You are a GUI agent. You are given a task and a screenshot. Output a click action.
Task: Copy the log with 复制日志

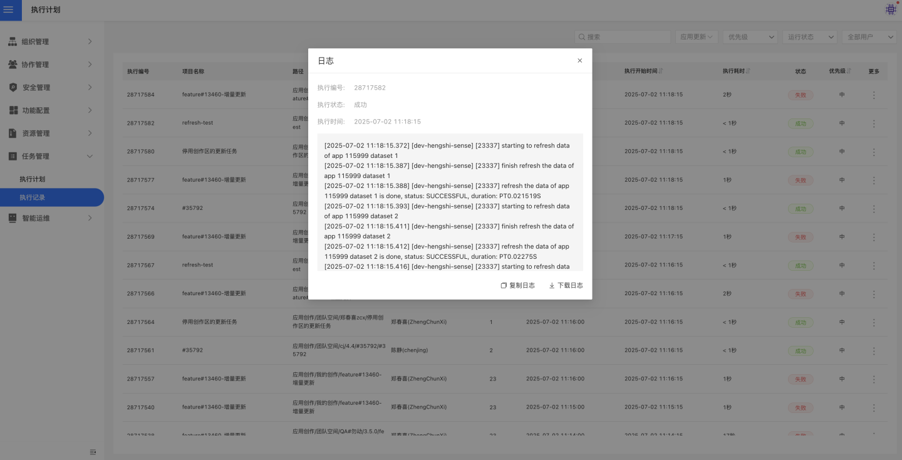pos(517,285)
